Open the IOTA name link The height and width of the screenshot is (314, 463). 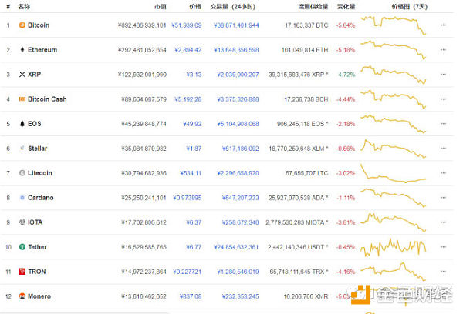coord(35,222)
